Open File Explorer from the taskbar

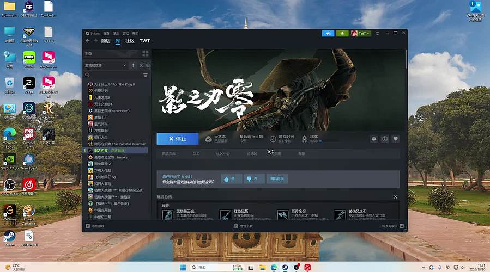[x=263, y=267]
